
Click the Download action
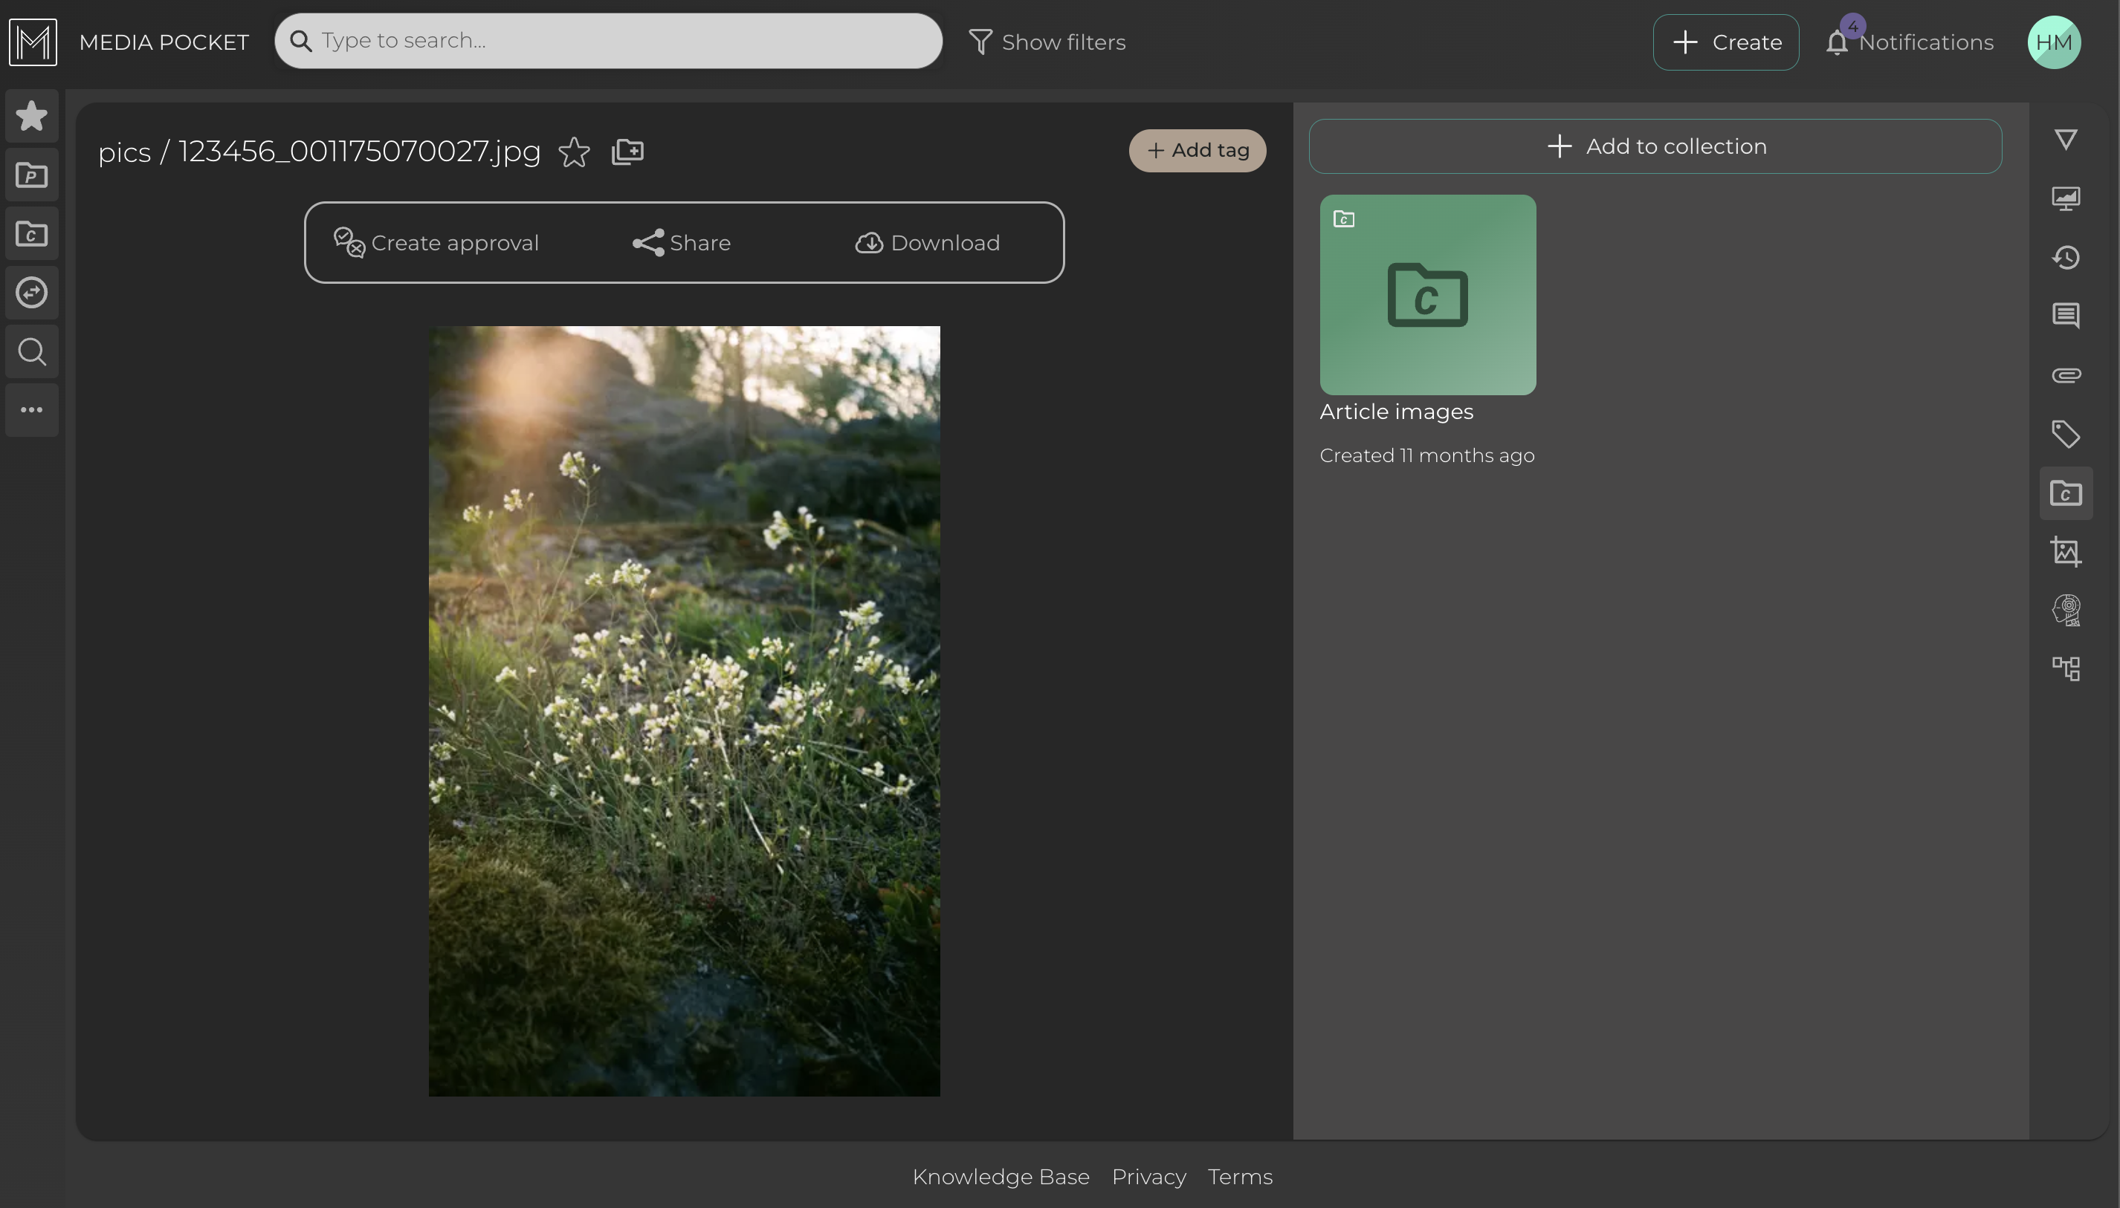click(927, 243)
